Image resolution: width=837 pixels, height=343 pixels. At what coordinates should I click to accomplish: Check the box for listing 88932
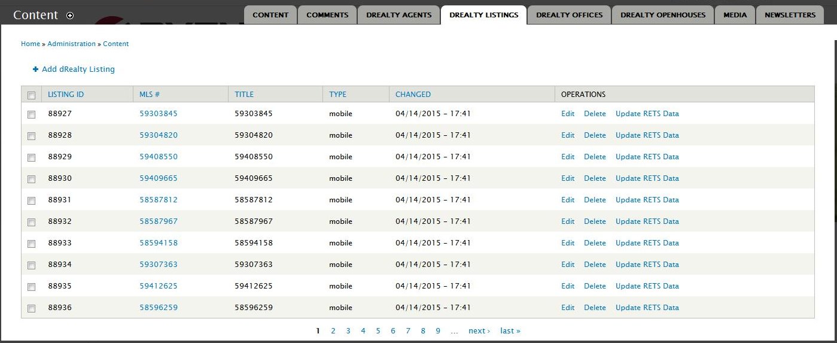(x=31, y=222)
